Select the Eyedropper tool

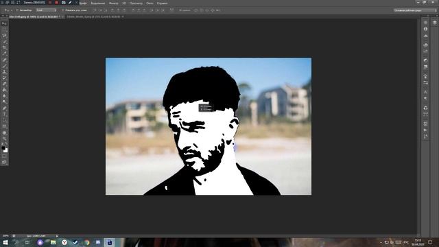pos(4,54)
